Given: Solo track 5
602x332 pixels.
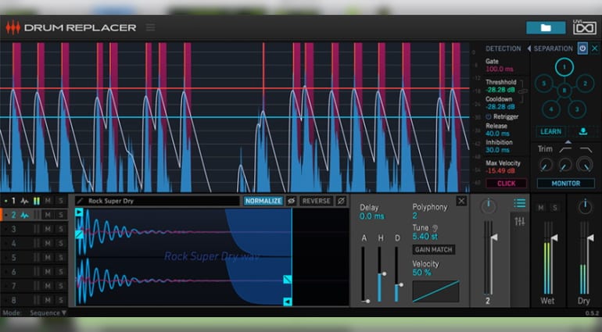Looking at the screenshot, I should [x=60, y=258].
